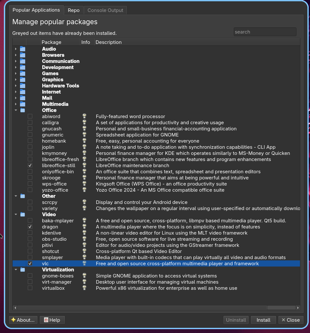Click the dragon info icon
The image size is (310, 333).
point(84,227)
